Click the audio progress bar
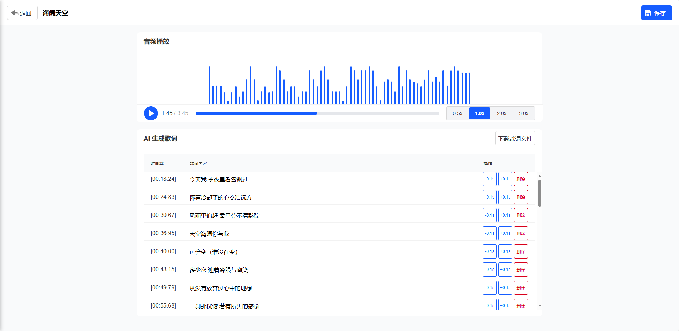Viewport: 679px width, 331px height. click(x=317, y=113)
